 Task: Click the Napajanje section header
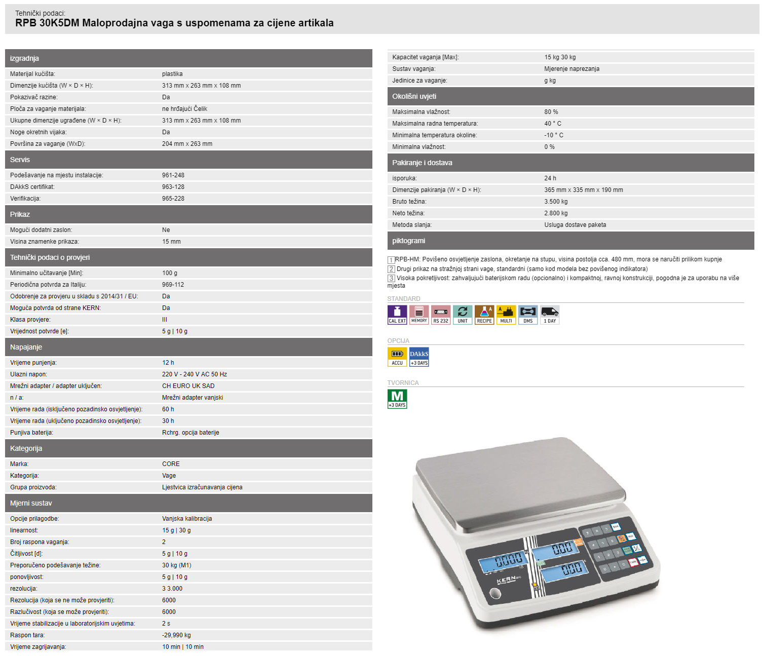coord(26,347)
